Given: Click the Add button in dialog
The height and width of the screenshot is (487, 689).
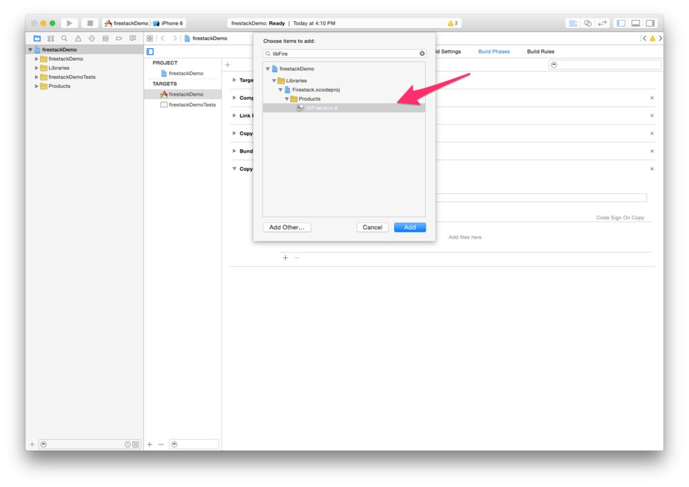Looking at the screenshot, I should click(409, 227).
